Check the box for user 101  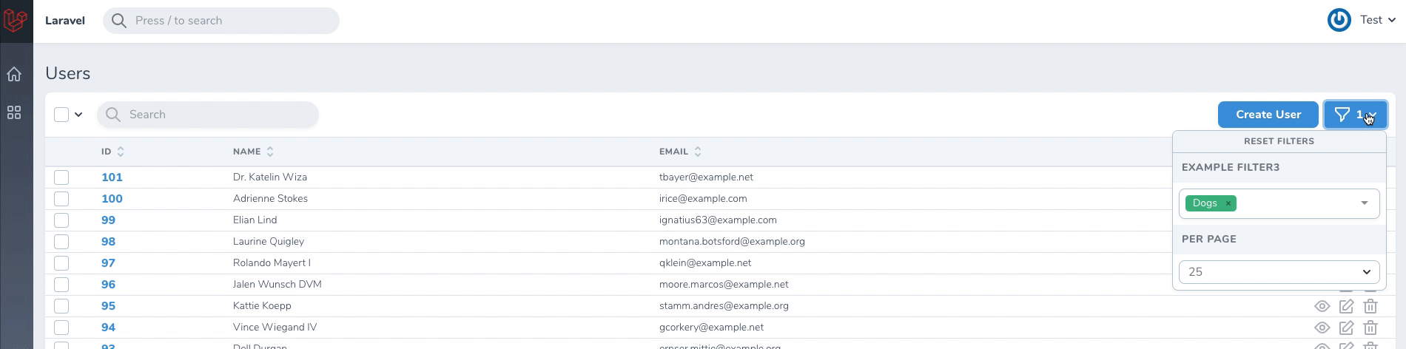pos(61,177)
